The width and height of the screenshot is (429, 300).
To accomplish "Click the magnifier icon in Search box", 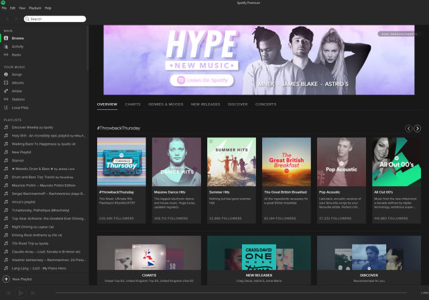I will click(x=27, y=19).
